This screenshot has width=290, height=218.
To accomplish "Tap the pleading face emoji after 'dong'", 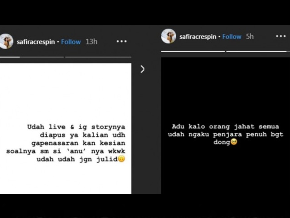I will click(x=234, y=142).
